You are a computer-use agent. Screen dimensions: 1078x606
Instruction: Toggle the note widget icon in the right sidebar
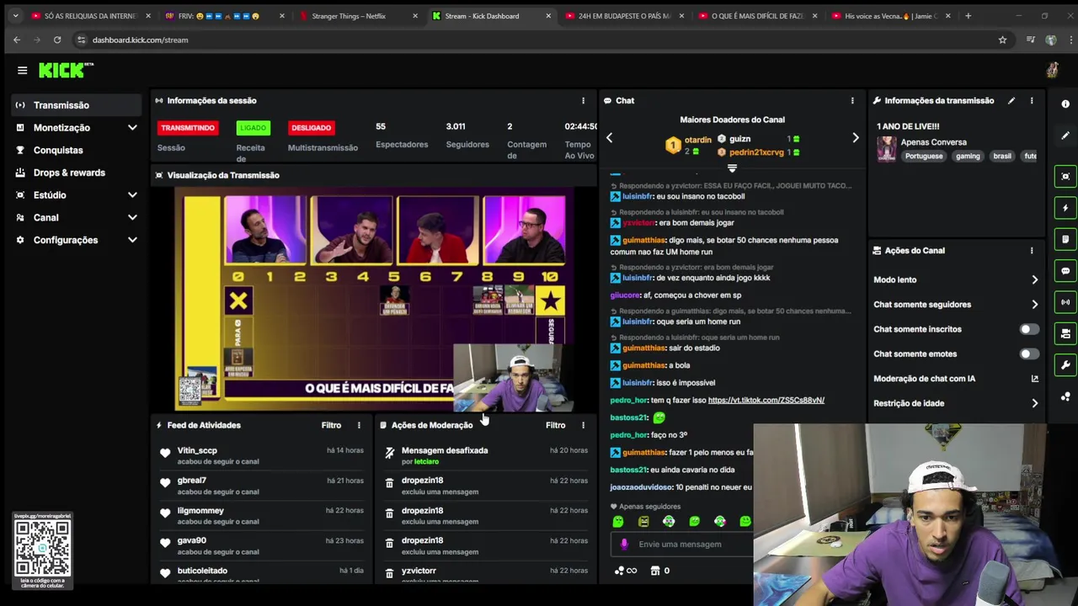pyautogui.click(x=1065, y=239)
